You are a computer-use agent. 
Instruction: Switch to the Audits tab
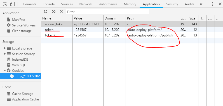click(x=189, y=4)
